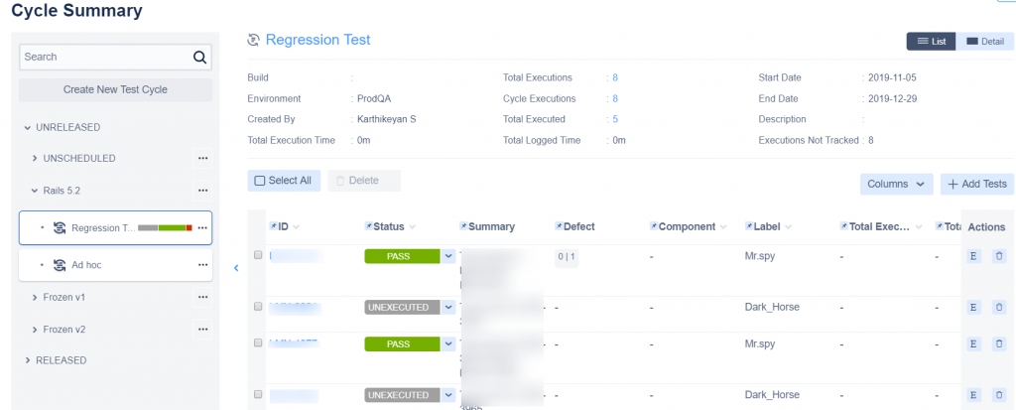Viewport: 1016px width, 410px height.
Task: Click the Add Tests button
Action: point(976,184)
